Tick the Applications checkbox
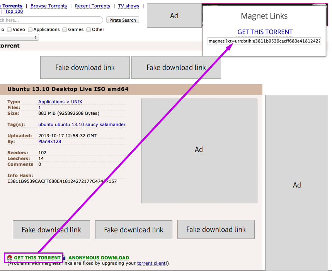 [x=30, y=30]
